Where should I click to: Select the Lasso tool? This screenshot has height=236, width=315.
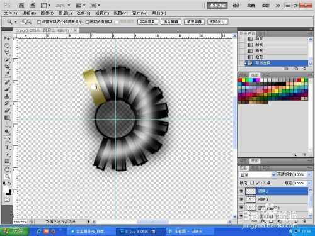(x=7, y=53)
